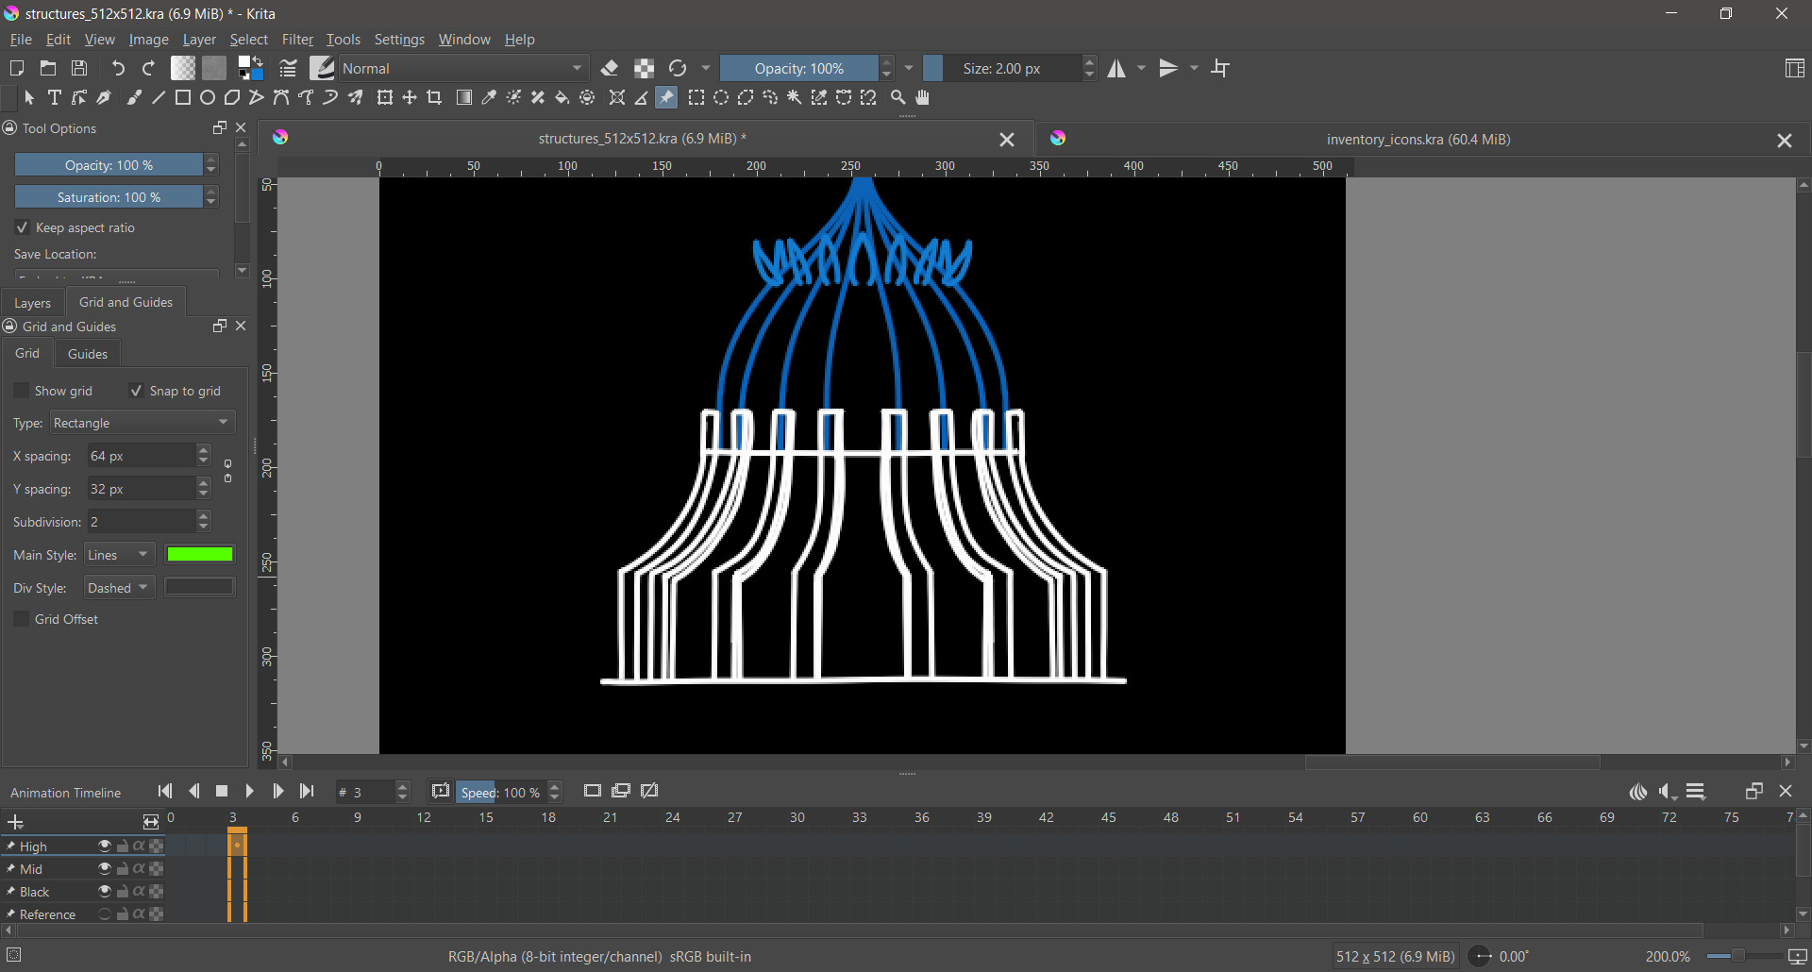Image resolution: width=1812 pixels, height=972 pixels.
Task: Expand the Div Style Dashed dropdown
Action: tap(119, 588)
